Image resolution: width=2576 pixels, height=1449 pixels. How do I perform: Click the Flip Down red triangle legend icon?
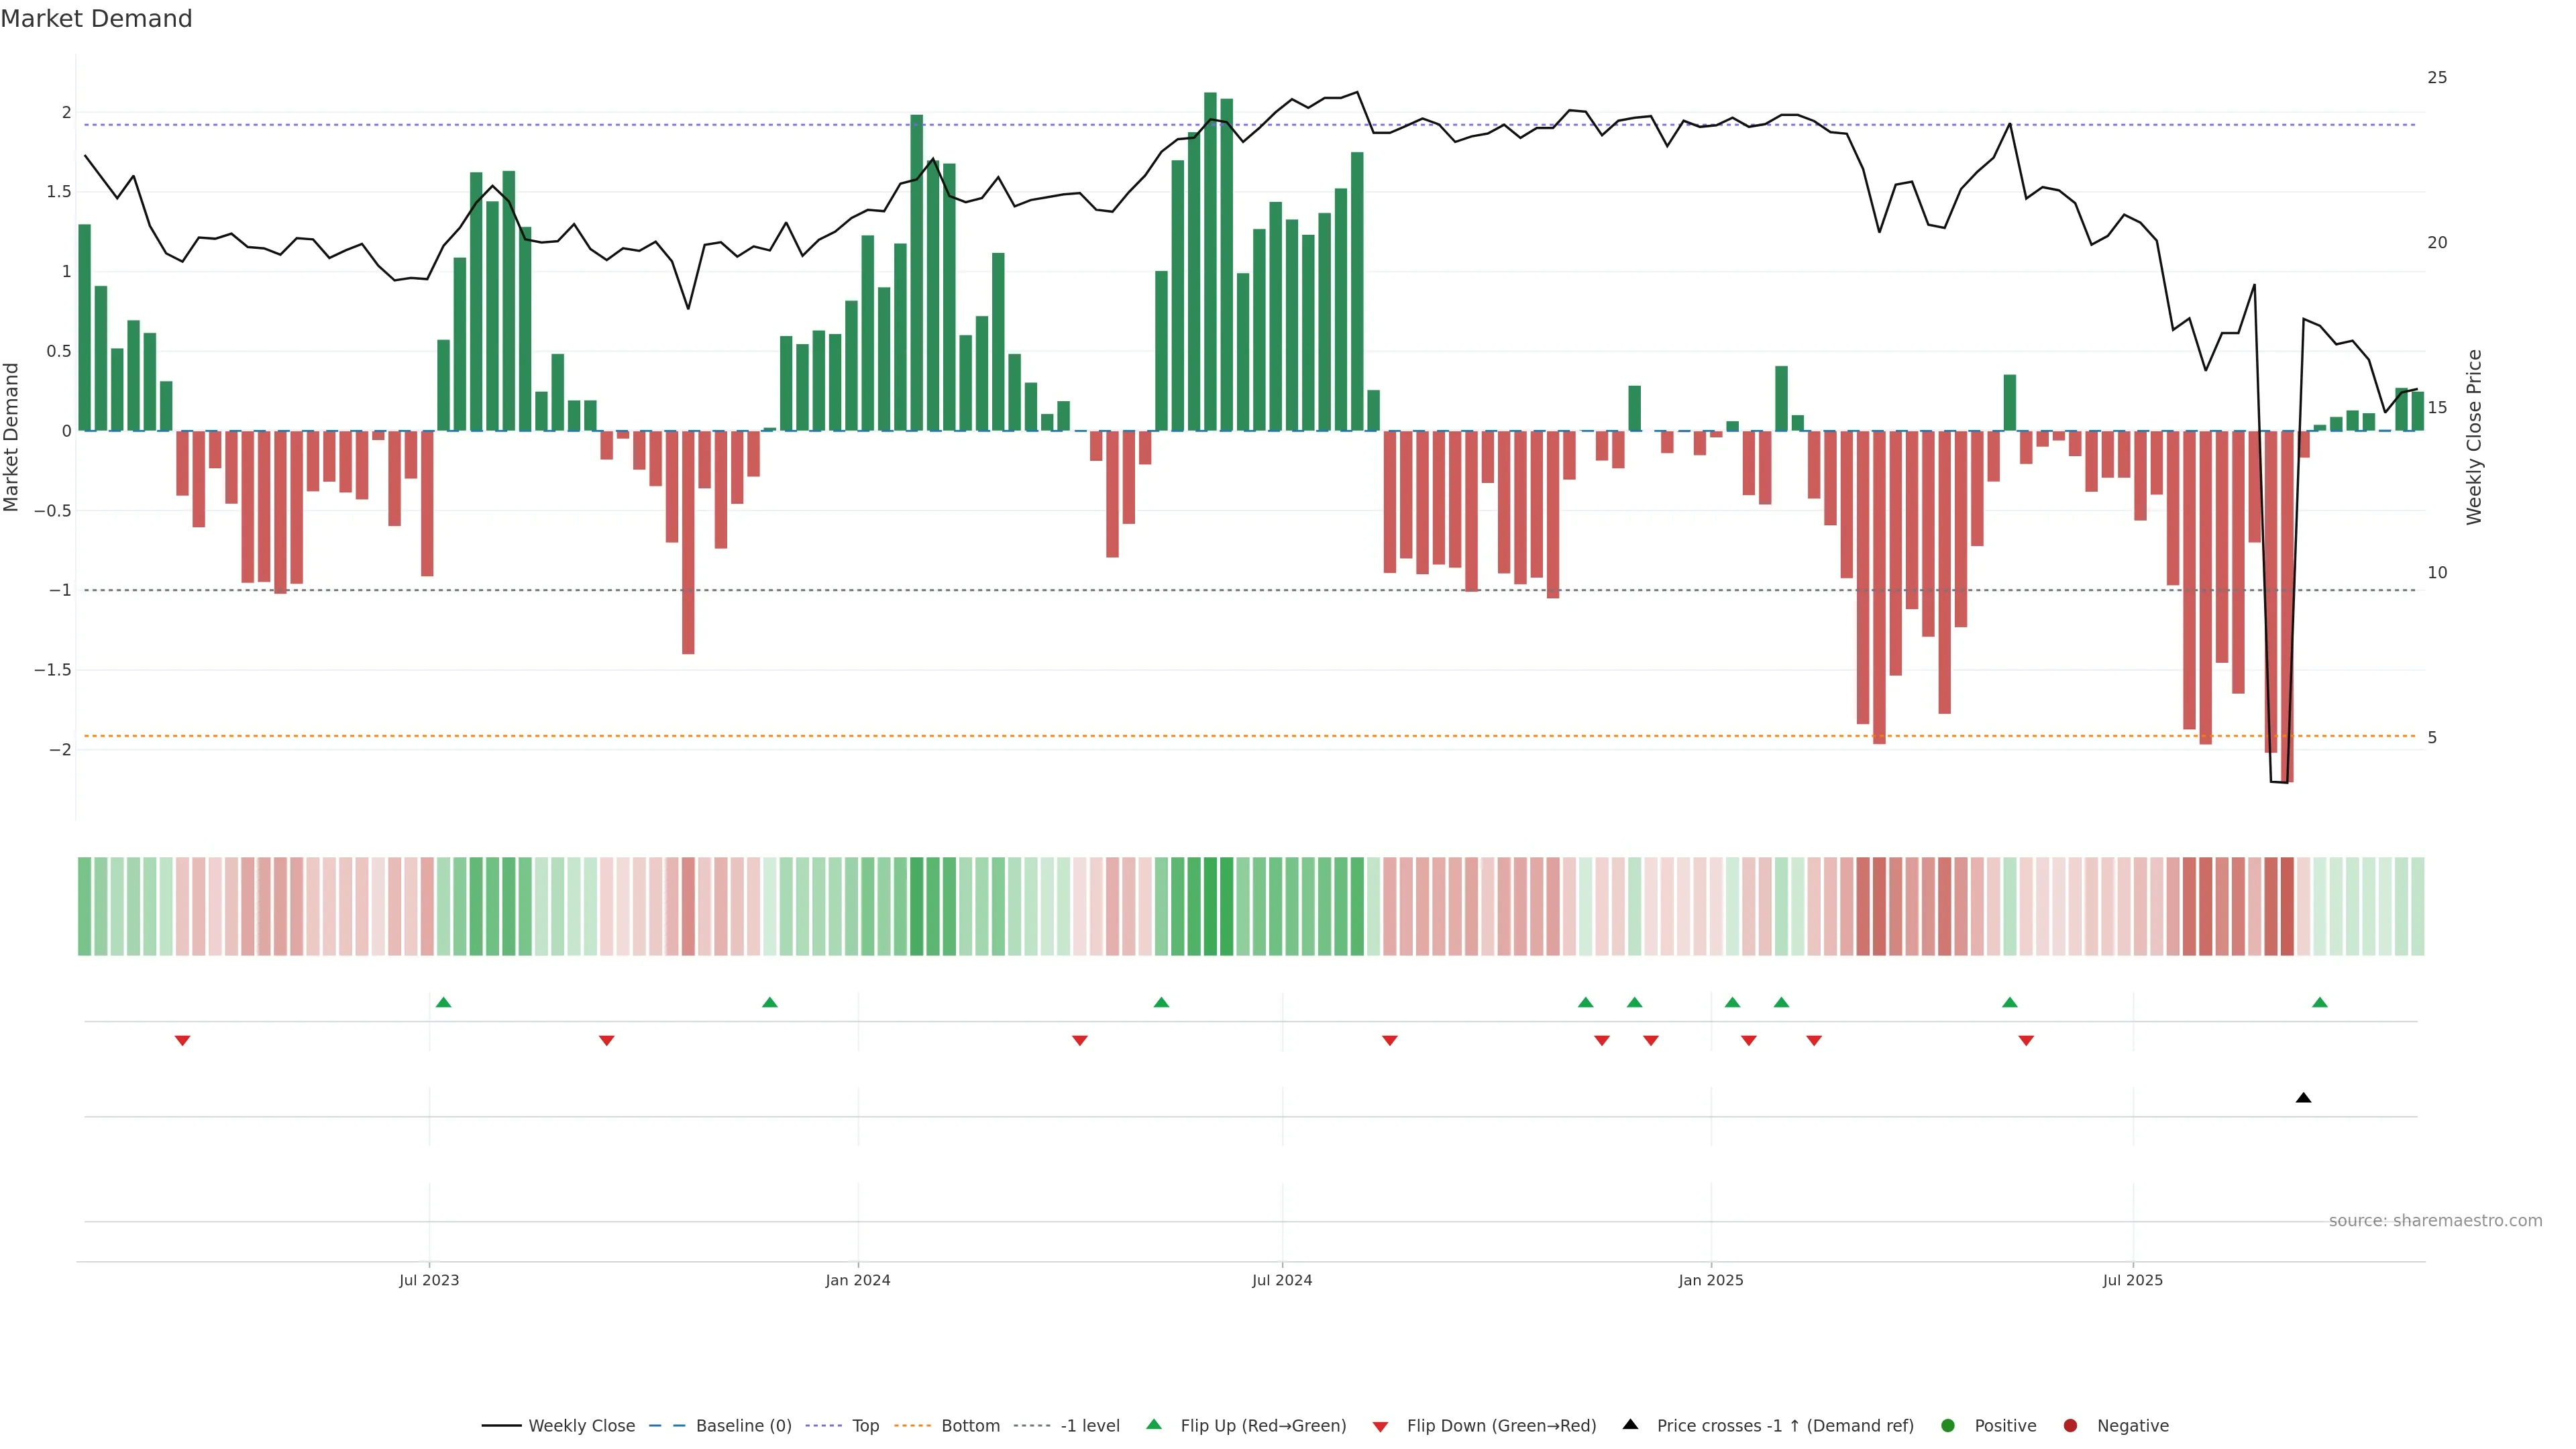[x=1380, y=1427]
